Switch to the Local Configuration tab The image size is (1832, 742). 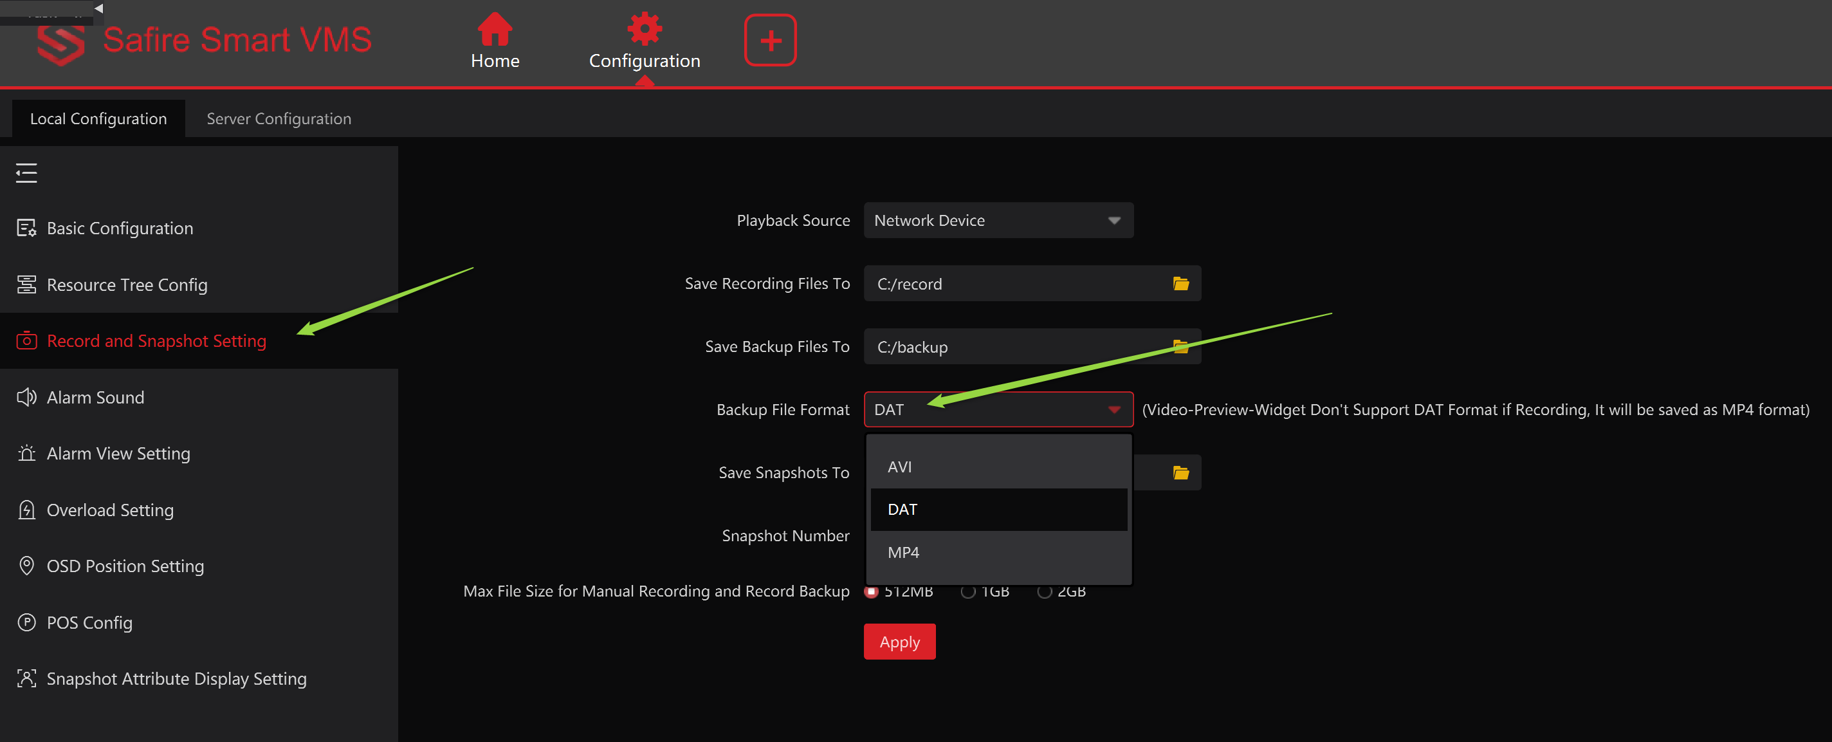(x=98, y=119)
